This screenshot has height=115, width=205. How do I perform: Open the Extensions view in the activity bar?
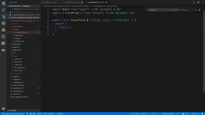coord(4,30)
